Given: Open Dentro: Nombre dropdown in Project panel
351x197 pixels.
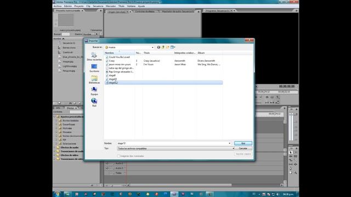Looking at the screenshot, I should tap(90, 34).
